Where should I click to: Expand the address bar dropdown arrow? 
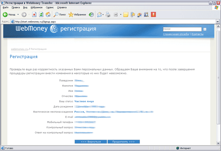click(x=217, y=22)
